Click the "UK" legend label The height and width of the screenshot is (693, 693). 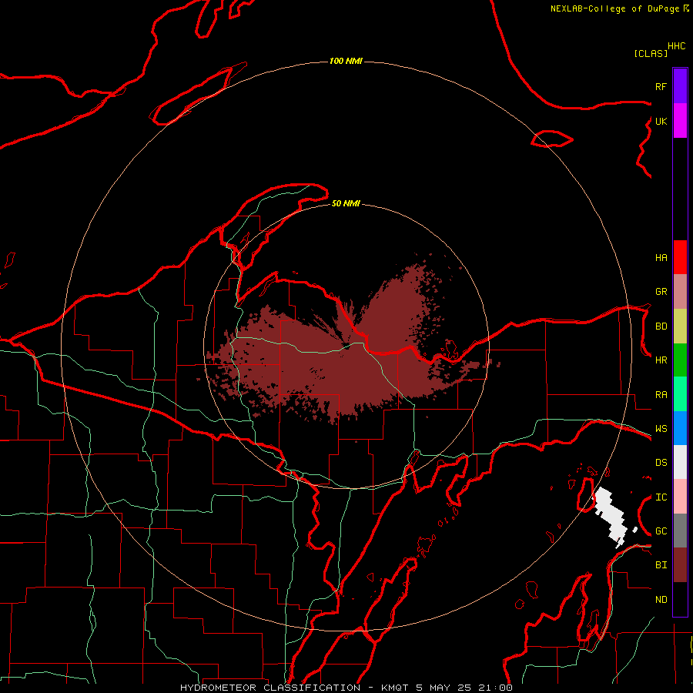point(661,121)
